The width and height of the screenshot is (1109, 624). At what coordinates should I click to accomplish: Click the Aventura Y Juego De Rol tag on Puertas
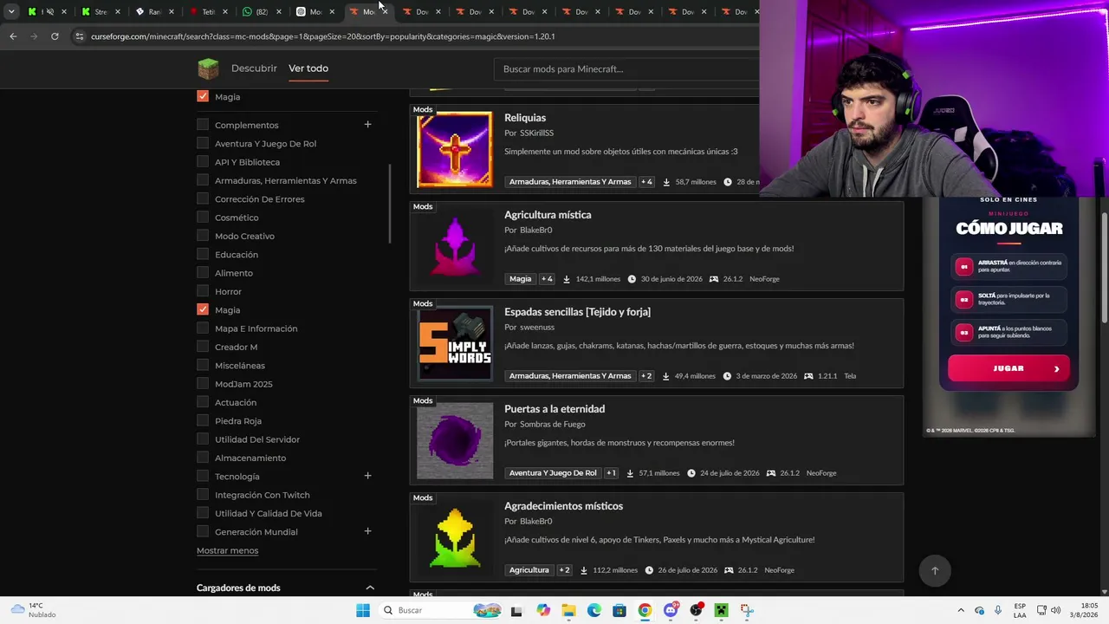(553, 473)
